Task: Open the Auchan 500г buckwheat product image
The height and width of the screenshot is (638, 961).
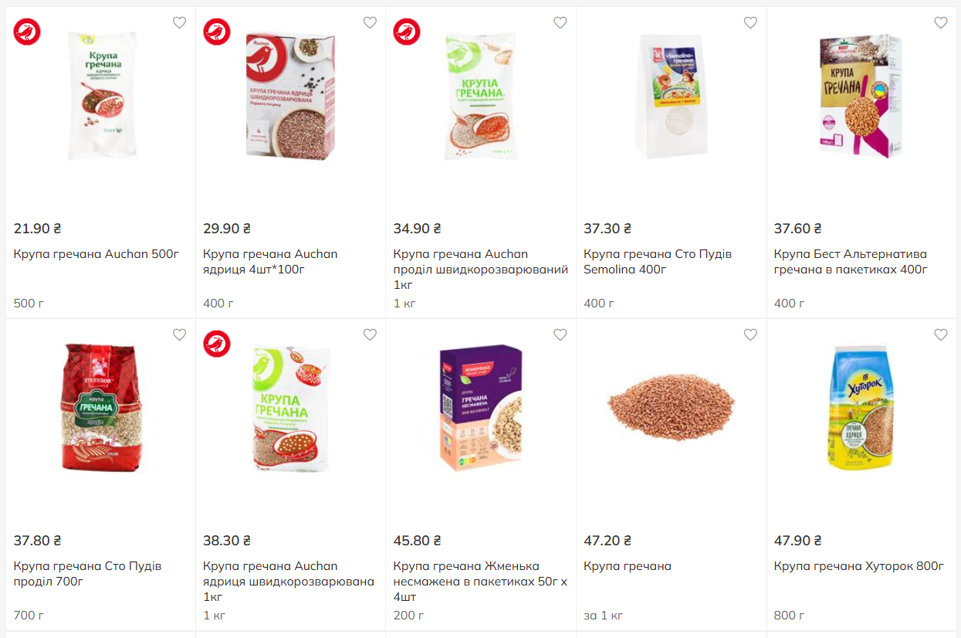Action: point(101,96)
